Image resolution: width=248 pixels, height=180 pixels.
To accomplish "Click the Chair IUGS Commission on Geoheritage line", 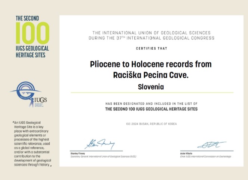I will 206,156.
